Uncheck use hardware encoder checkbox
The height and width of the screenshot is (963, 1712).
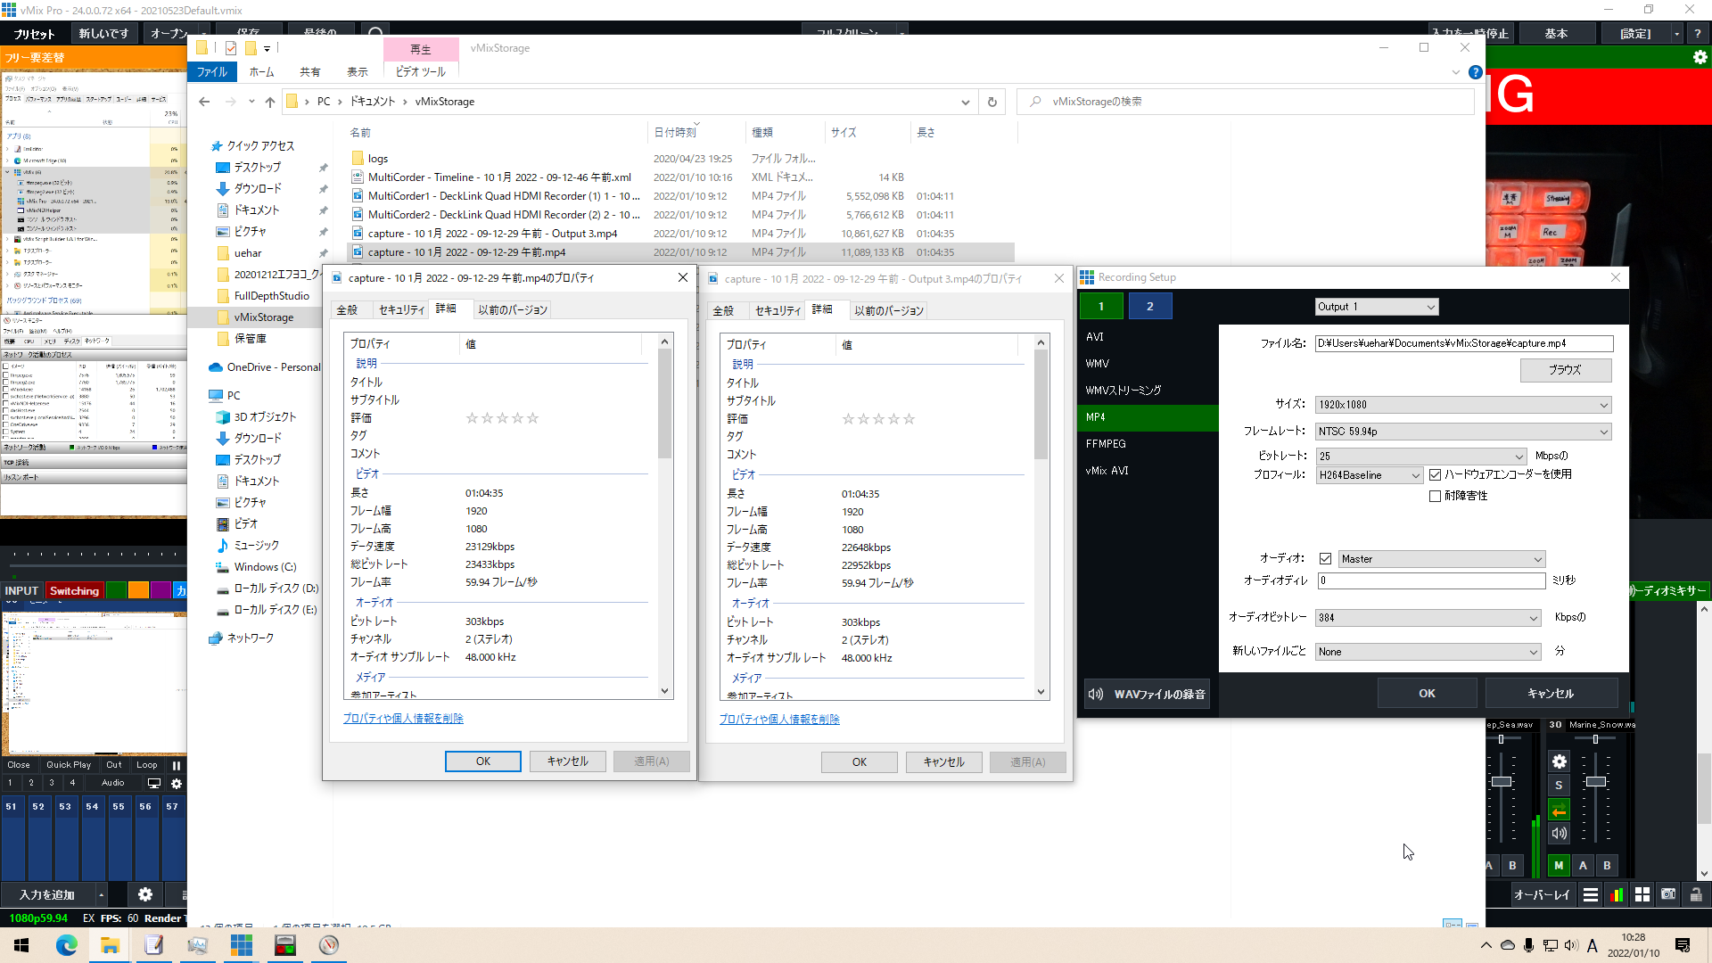click(x=1435, y=475)
